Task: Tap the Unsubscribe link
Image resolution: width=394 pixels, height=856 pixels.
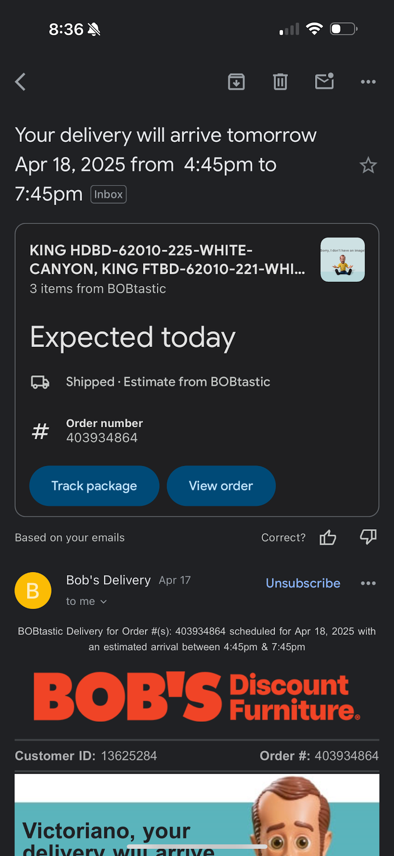Action: pos(303,583)
